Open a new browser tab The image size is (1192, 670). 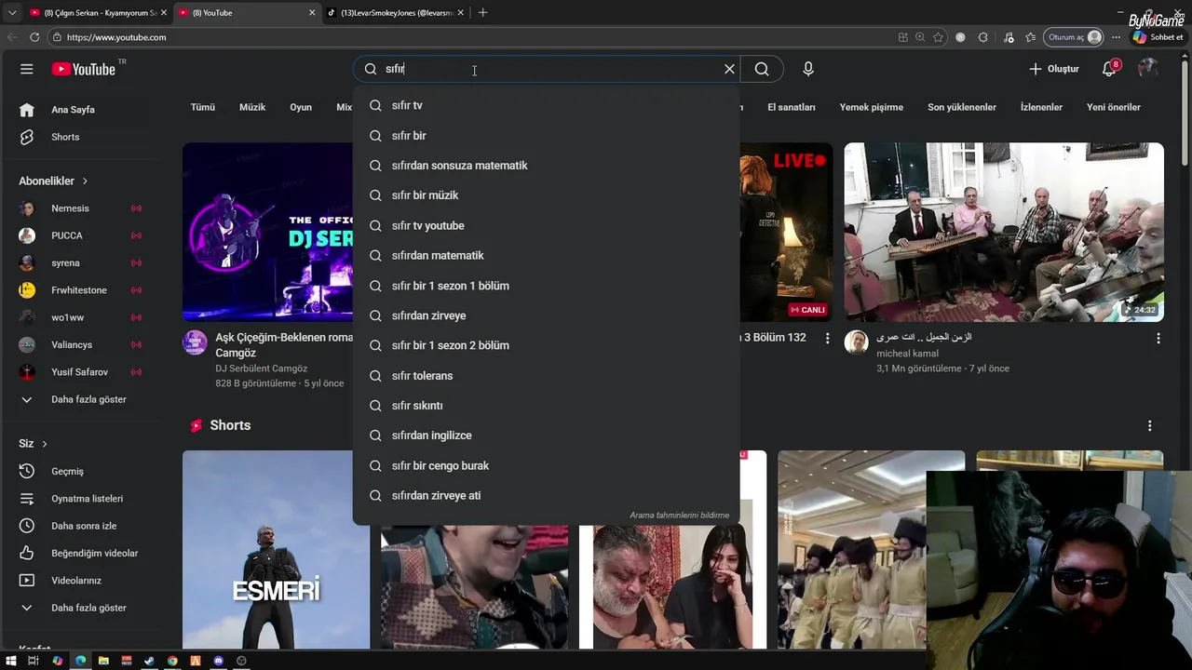(x=482, y=13)
